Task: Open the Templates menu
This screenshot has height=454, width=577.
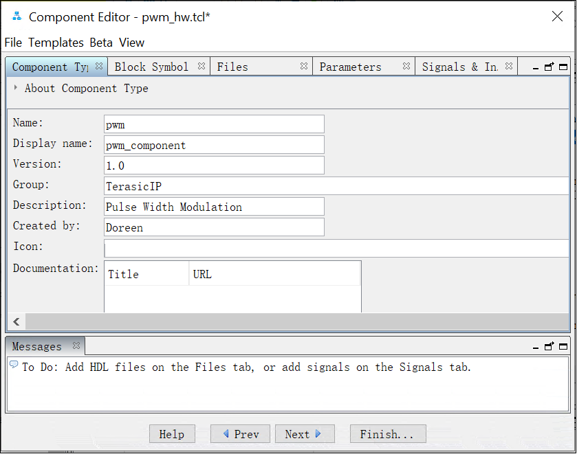Action: tap(56, 42)
